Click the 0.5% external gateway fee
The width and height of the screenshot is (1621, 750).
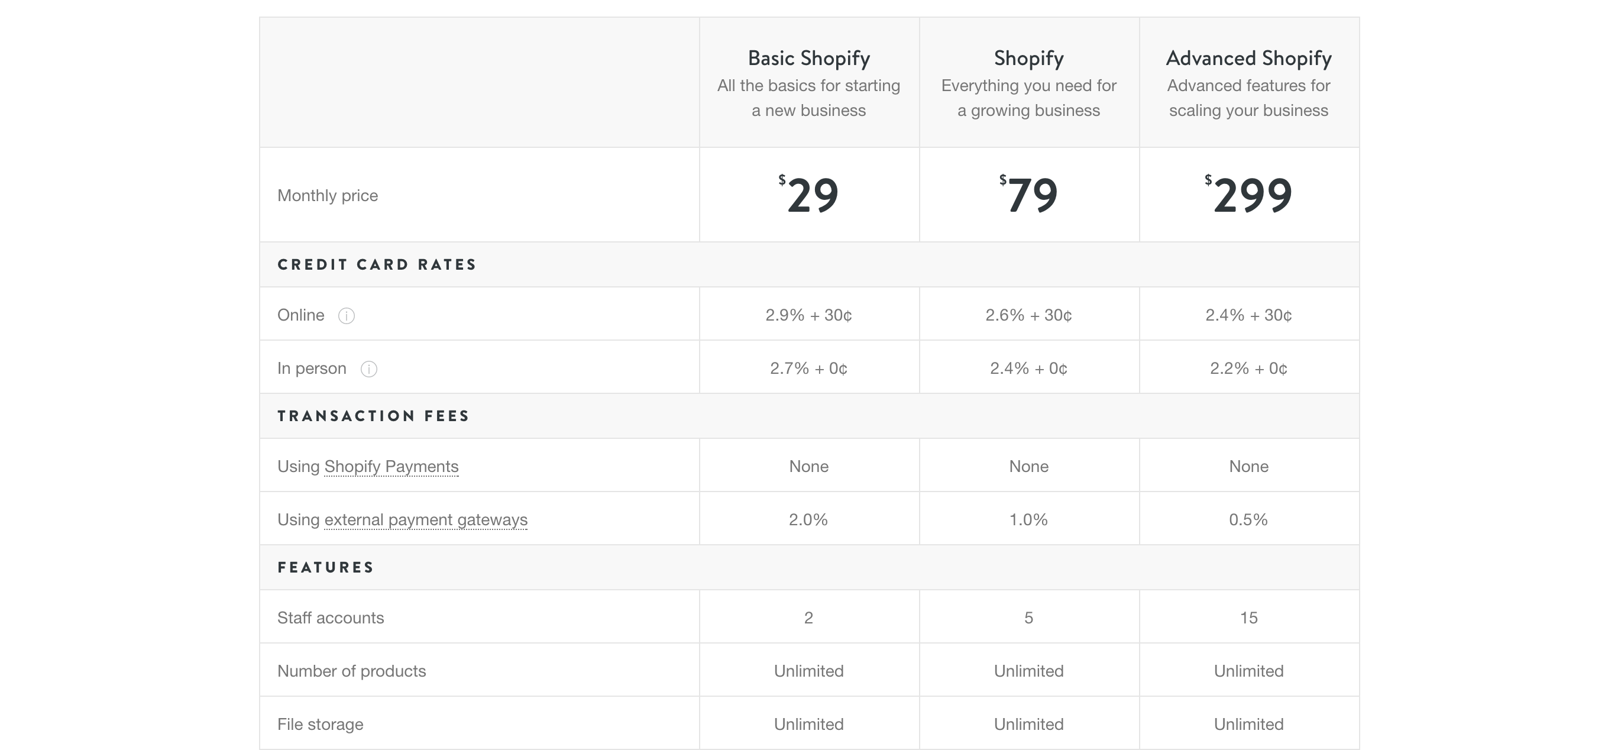1248,520
